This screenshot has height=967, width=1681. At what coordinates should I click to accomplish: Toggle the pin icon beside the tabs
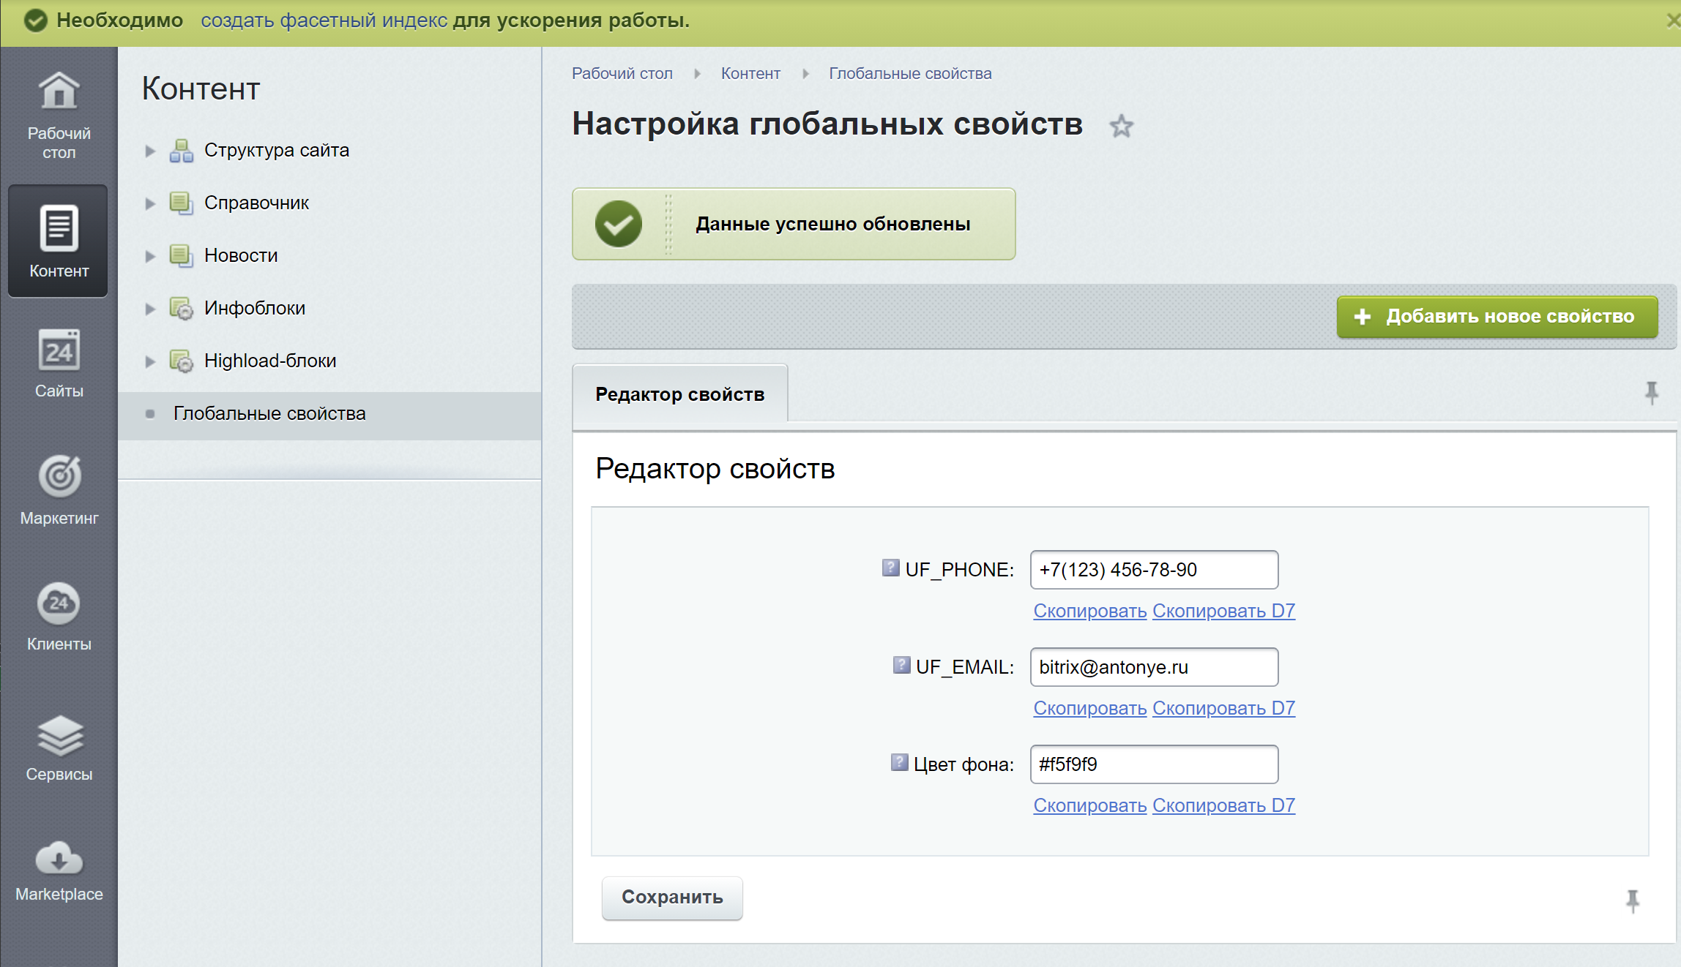click(1651, 393)
